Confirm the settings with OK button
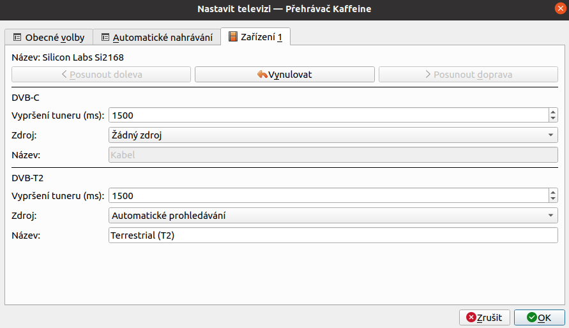Screen dimensions: 569x328 tap(539, 318)
